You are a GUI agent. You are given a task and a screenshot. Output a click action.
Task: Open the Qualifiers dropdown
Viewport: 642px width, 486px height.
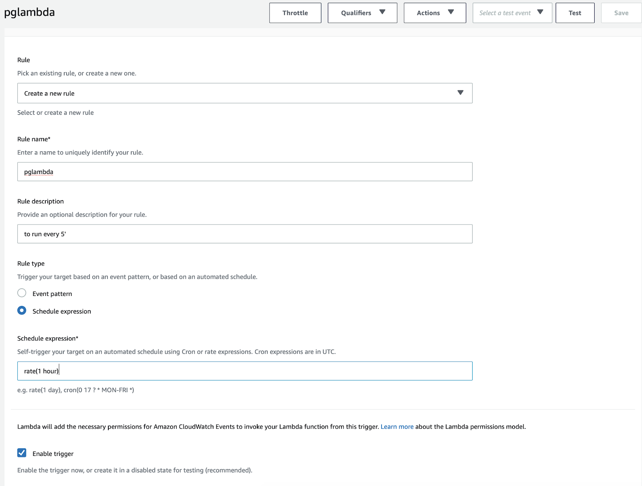[x=362, y=13]
